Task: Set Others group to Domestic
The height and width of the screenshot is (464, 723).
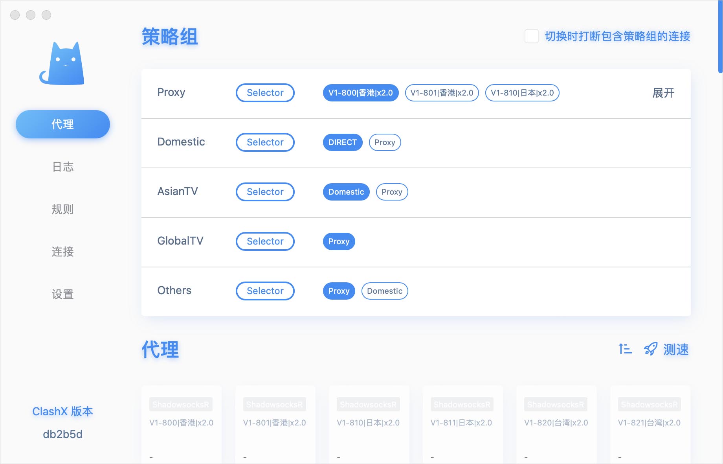Action: click(x=384, y=291)
